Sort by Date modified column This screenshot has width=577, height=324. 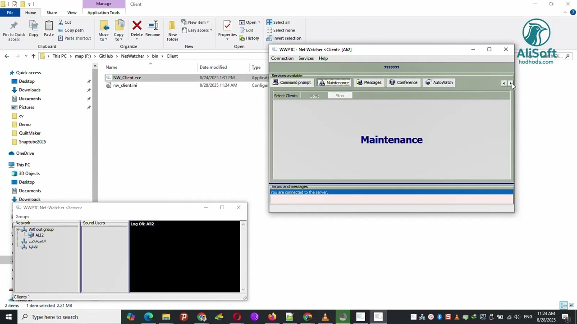(x=213, y=67)
